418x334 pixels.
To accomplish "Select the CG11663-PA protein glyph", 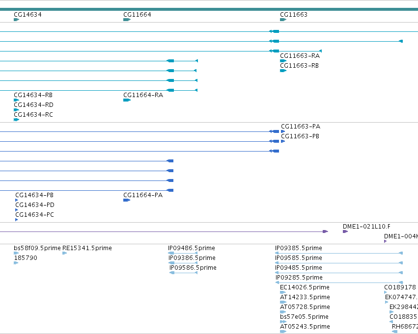I will [x=283, y=131].
